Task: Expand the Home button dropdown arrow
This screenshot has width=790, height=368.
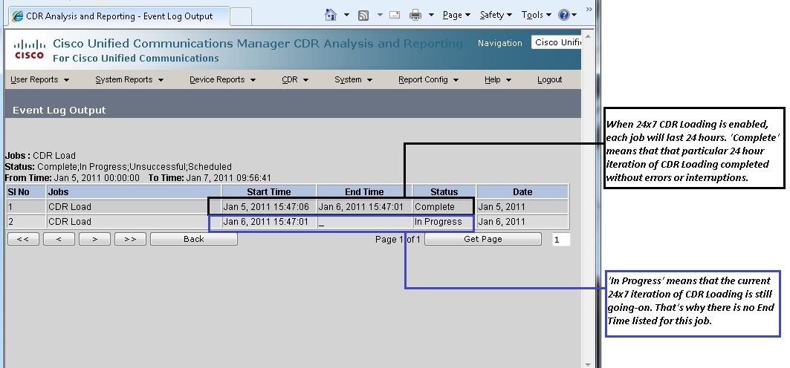Action: (346, 15)
